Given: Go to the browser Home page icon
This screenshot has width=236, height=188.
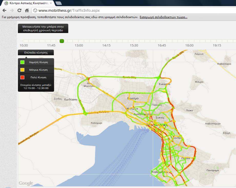Looking at the screenshot, I should tap(27, 10).
